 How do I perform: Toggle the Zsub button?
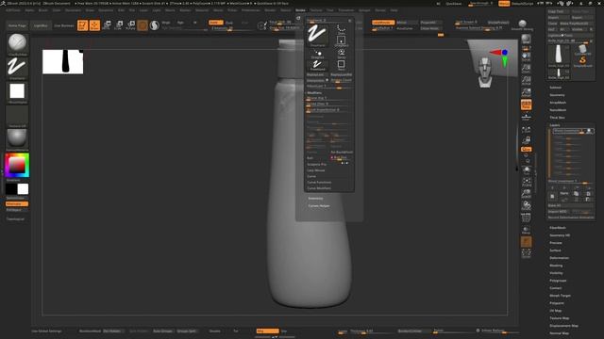point(229,23)
